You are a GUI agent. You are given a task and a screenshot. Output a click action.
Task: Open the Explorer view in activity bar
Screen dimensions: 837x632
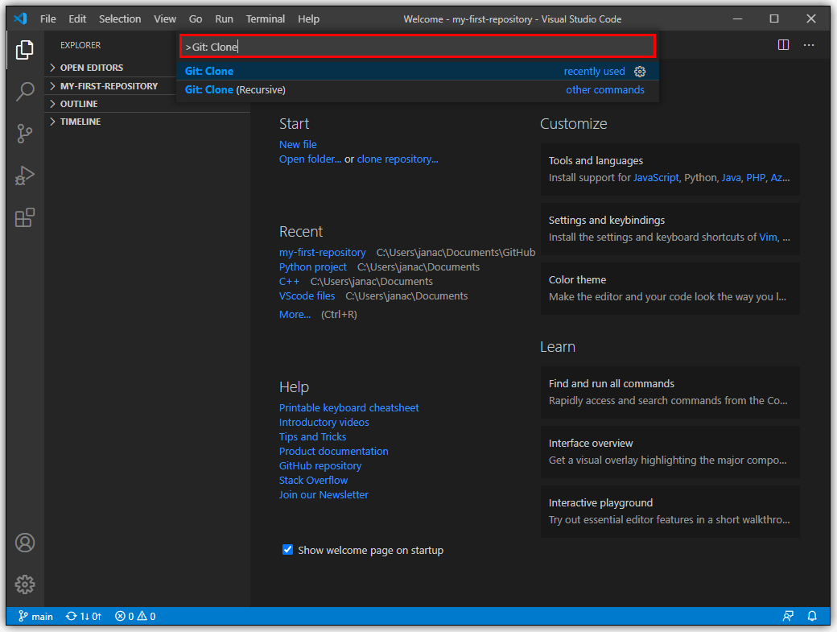(x=25, y=50)
